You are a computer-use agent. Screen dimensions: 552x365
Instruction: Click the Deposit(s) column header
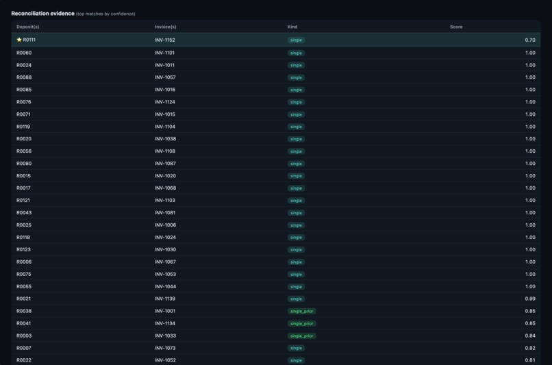[28, 27]
